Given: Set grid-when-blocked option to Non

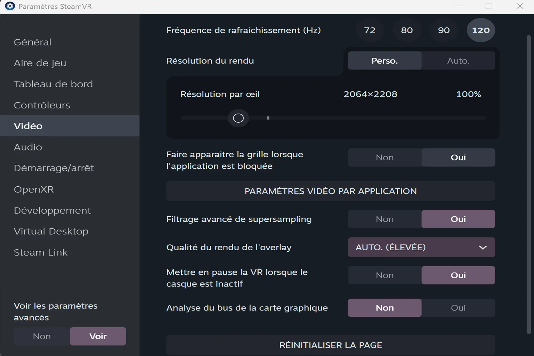Looking at the screenshot, I should click(x=385, y=157).
